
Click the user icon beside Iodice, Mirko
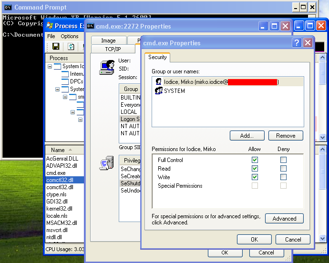158,81
